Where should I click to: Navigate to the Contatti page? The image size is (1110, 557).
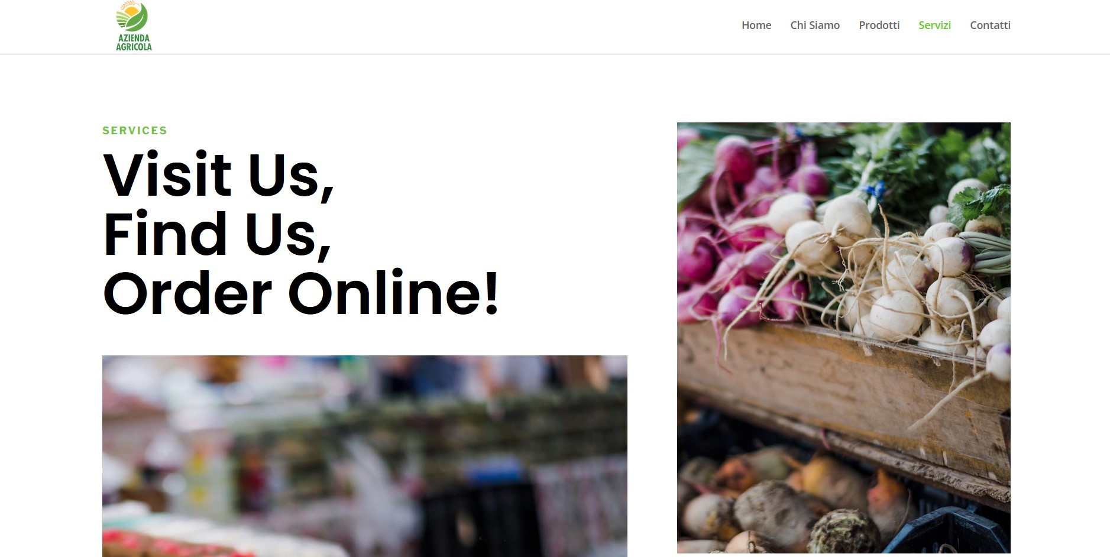990,25
